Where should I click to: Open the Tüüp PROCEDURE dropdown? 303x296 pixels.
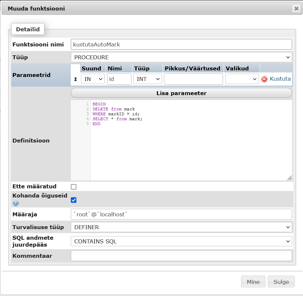pyautogui.click(x=181, y=57)
